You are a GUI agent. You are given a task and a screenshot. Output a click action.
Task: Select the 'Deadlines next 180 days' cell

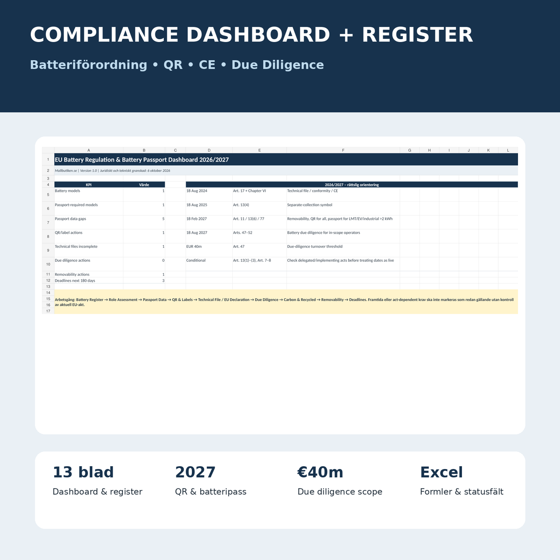[x=89, y=280]
